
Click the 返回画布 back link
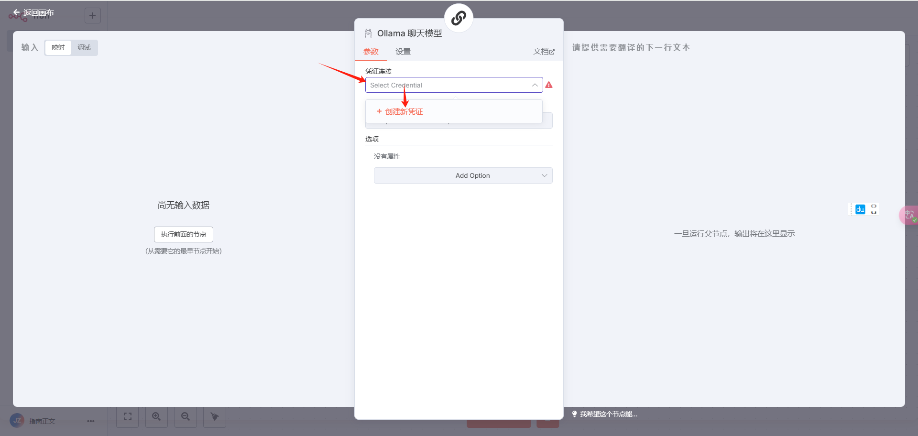(33, 13)
